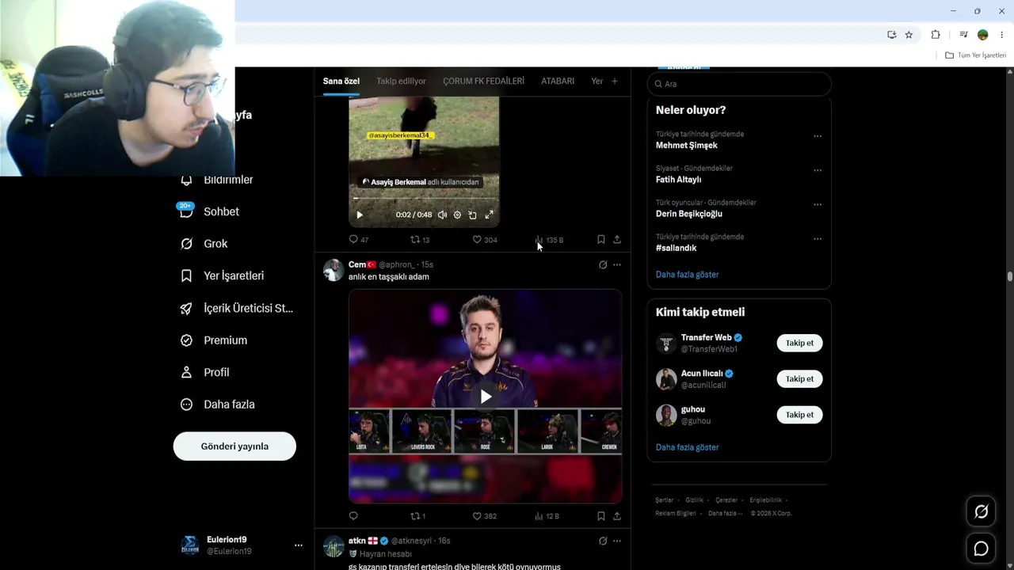
Task: Open the ATABARI tab
Action: (558, 81)
